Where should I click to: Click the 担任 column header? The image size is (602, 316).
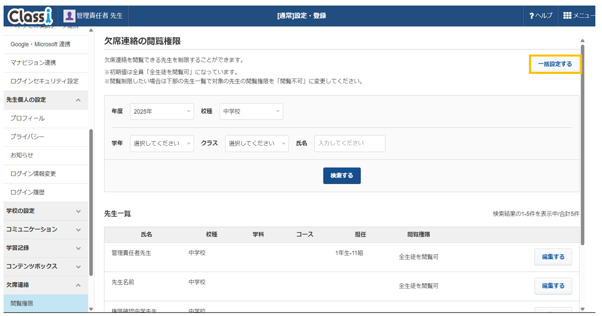click(x=360, y=234)
